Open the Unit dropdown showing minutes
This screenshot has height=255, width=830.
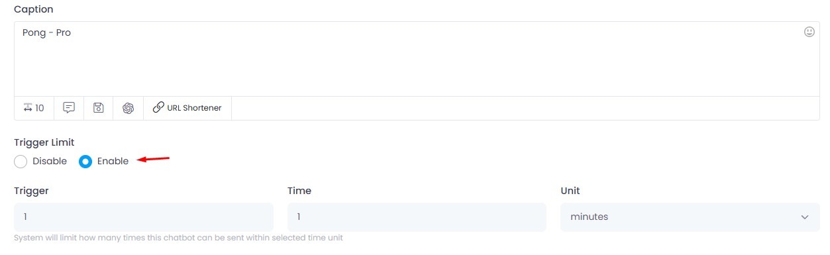(690, 217)
